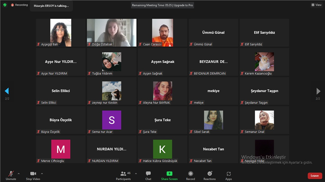Select Hatice Kübra Gözübüyük green K avatar
This screenshot has height=182, width=325.
point(162,149)
